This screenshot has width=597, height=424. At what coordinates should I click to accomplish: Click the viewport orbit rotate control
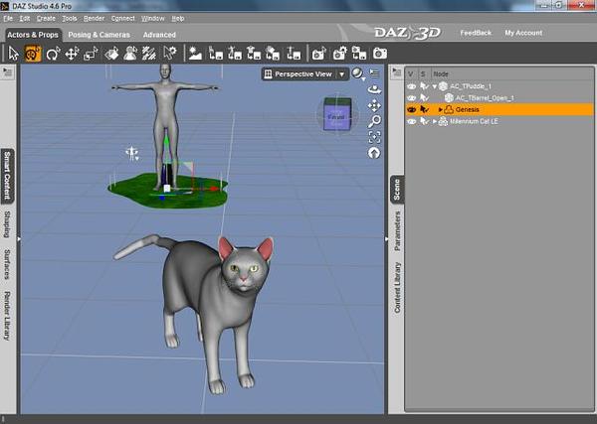[x=374, y=89]
